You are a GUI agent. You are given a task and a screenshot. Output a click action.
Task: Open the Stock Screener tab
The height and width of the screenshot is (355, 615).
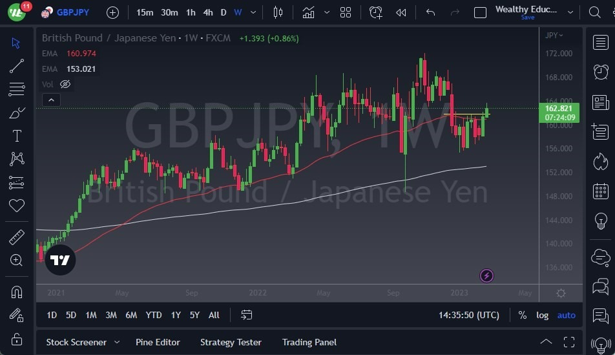click(x=76, y=342)
